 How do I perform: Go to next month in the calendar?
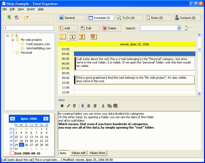[46, 119]
